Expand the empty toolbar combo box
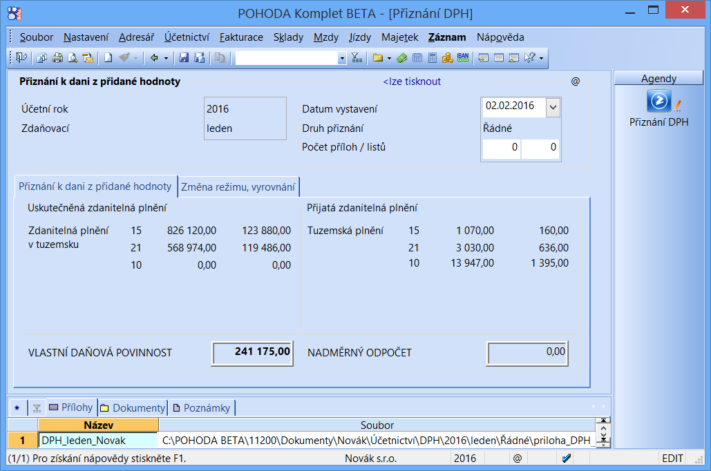 [x=342, y=58]
